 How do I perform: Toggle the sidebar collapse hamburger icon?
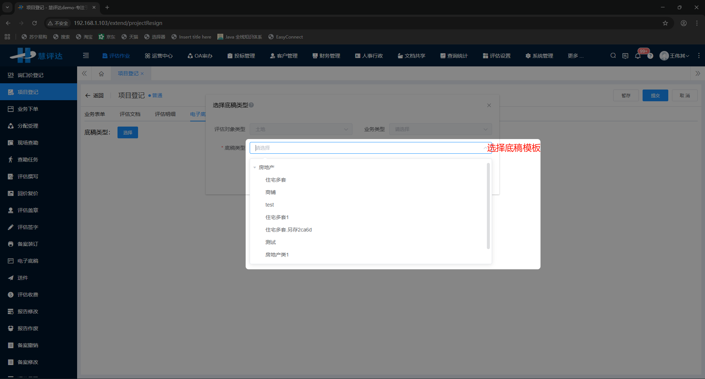tap(86, 56)
